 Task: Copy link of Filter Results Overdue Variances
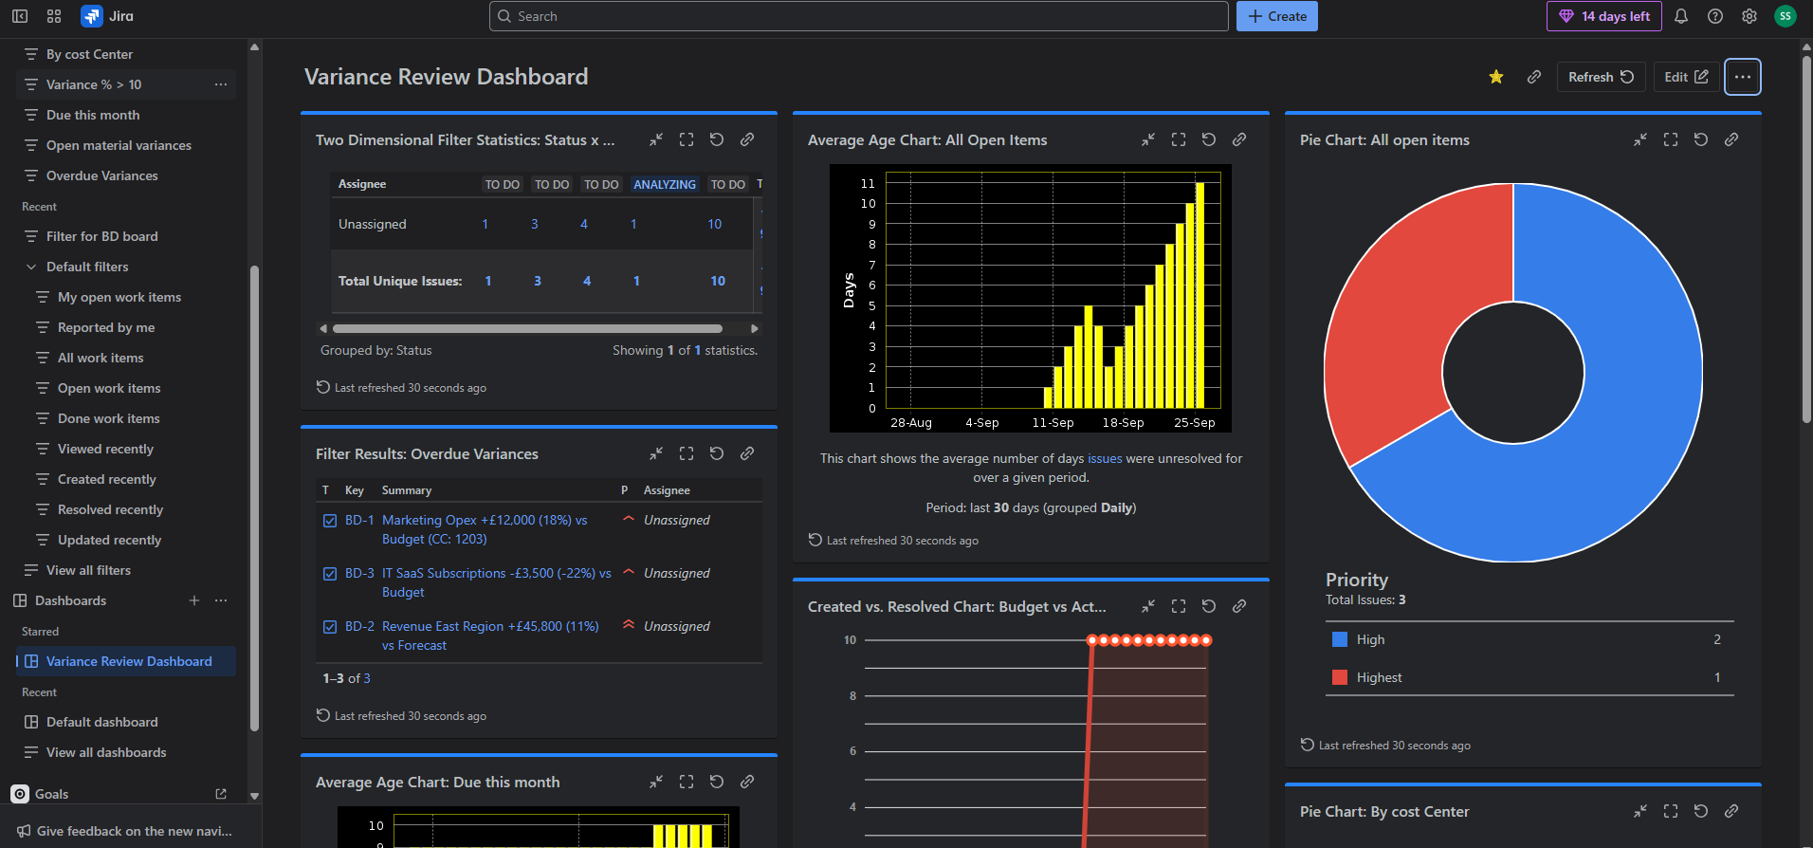(x=747, y=453)
